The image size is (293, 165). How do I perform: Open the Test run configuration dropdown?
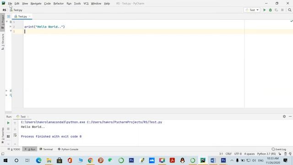click(x=252, y=10)
